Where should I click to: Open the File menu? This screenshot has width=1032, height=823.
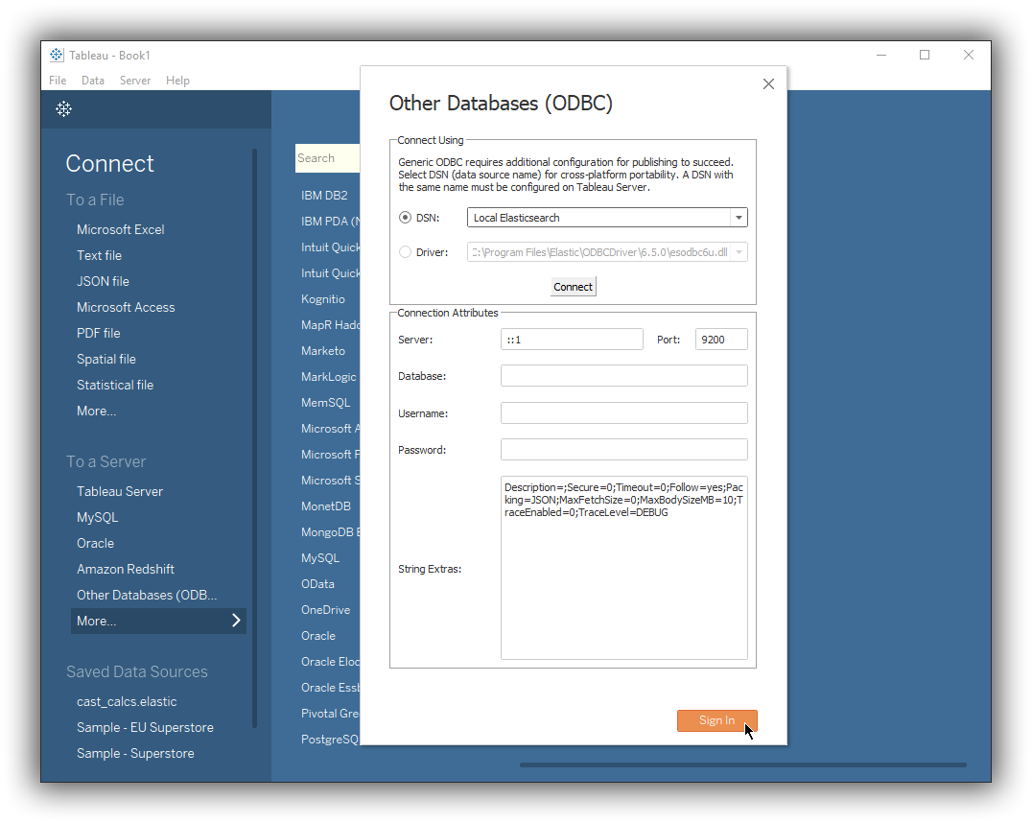(57, 81)
